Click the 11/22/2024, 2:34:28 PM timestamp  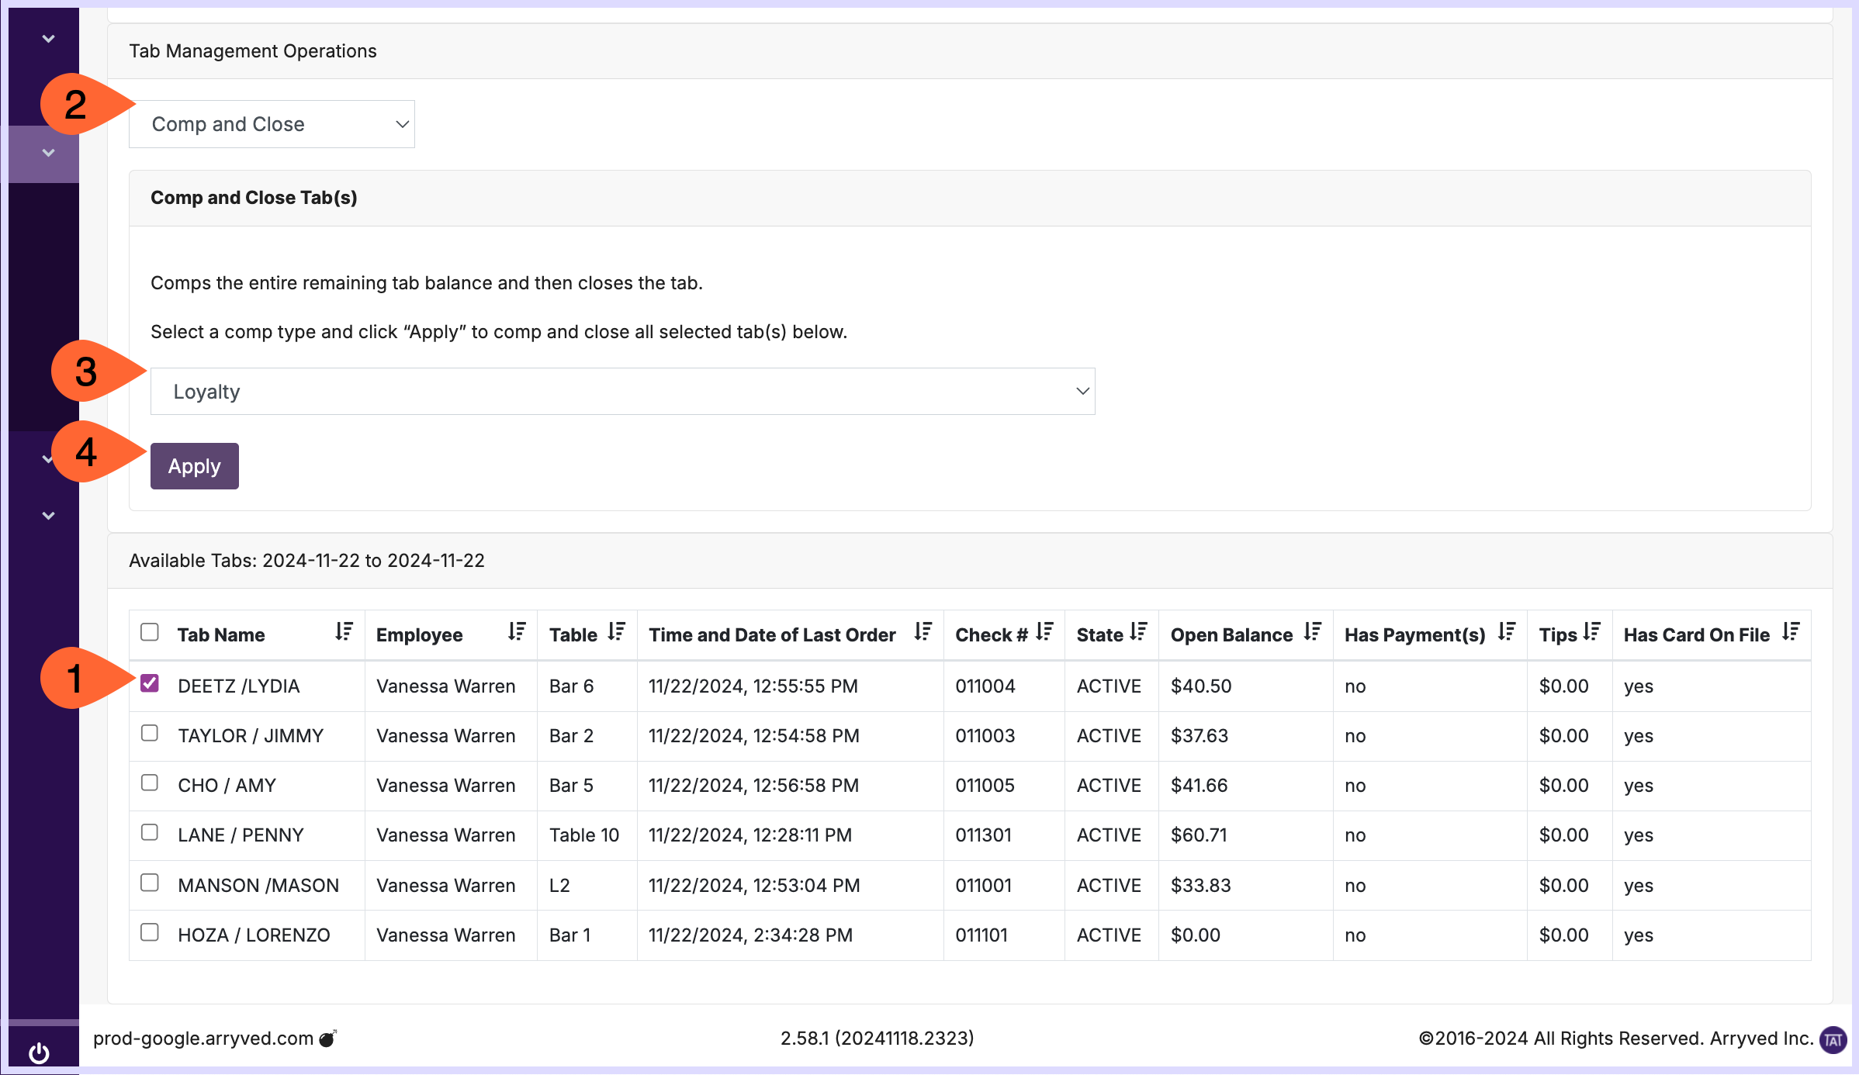(750, 935)
